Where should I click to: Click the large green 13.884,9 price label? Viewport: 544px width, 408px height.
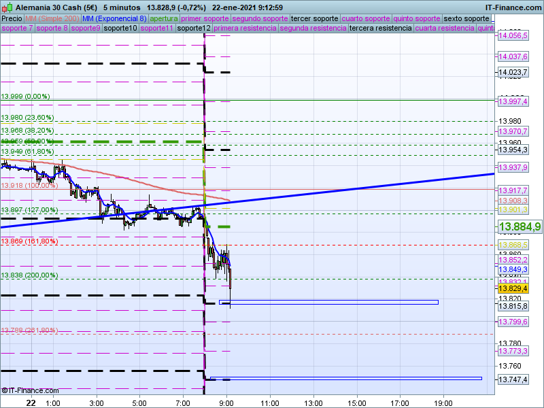(520, 227)
